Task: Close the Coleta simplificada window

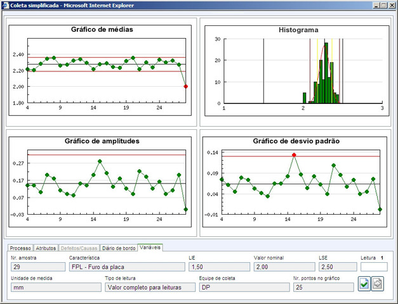Action: coord(392,5)
